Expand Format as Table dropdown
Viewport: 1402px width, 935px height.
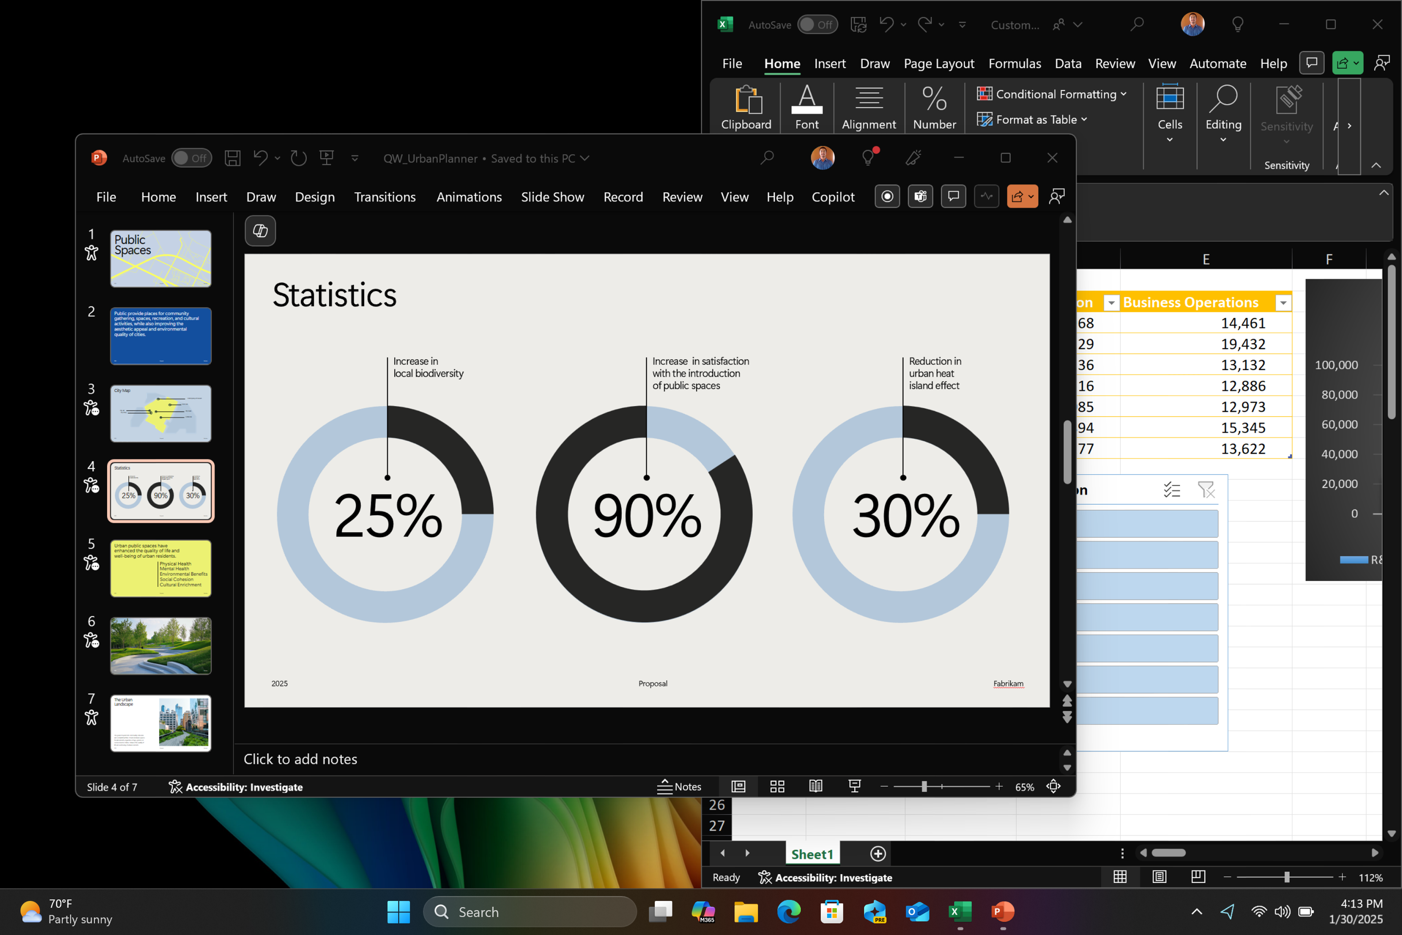point(1084,120)
